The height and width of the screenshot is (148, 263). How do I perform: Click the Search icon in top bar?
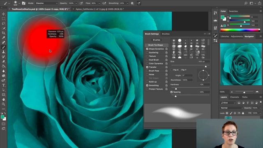point(246,3)
